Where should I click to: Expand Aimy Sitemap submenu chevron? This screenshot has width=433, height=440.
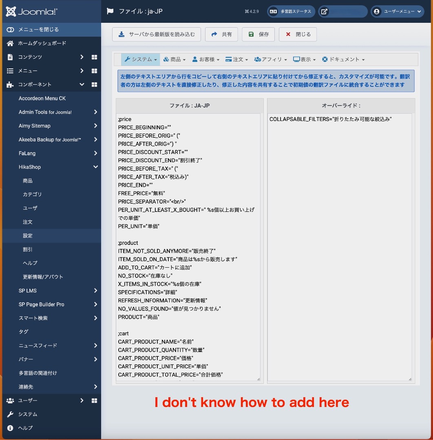95,126
